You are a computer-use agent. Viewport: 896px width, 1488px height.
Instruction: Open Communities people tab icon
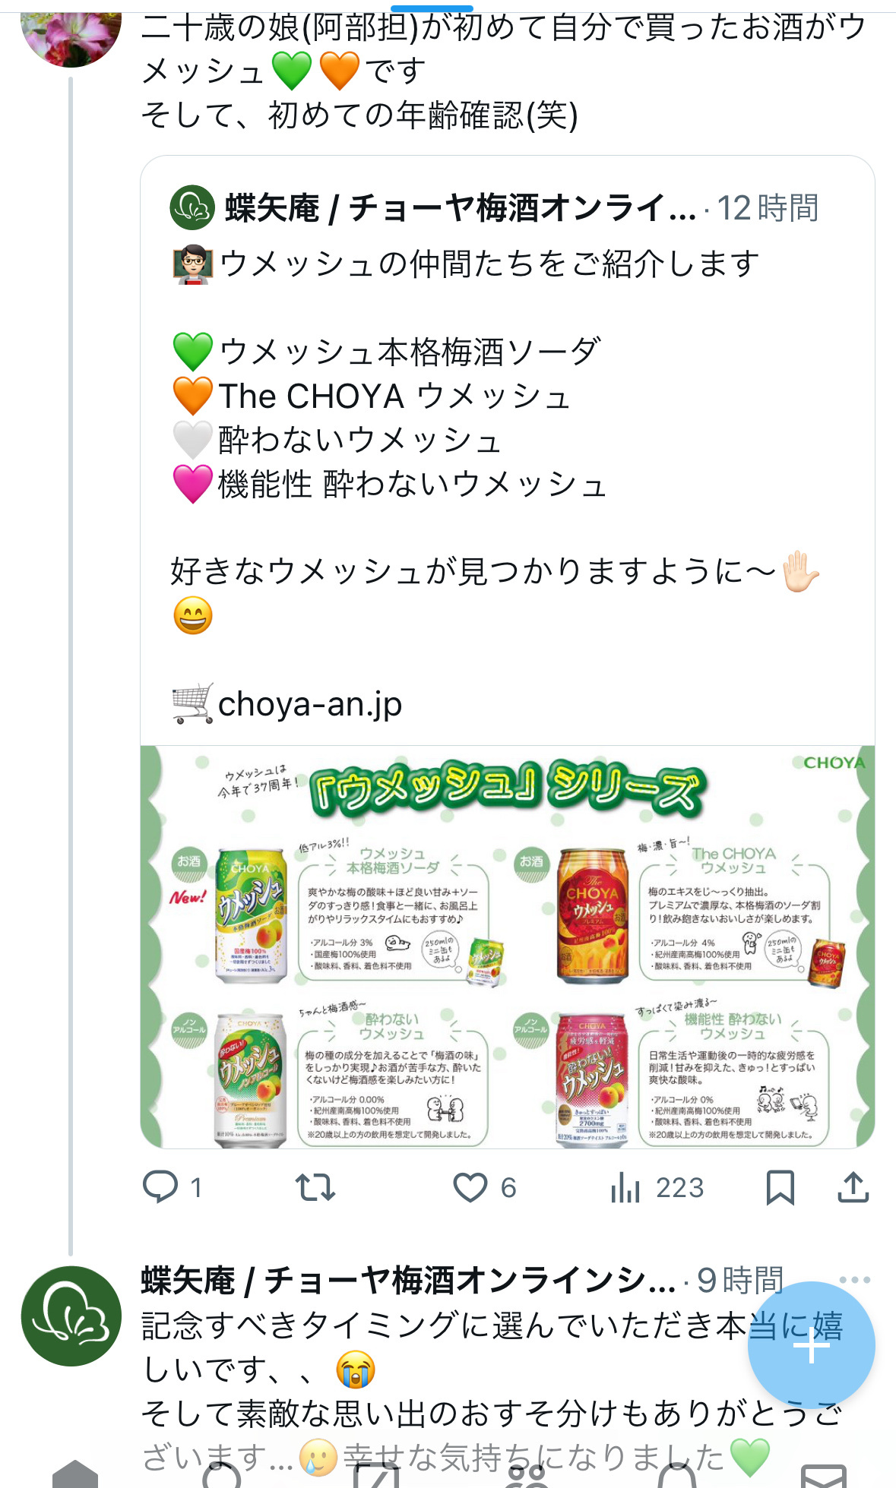point(527,1474)
